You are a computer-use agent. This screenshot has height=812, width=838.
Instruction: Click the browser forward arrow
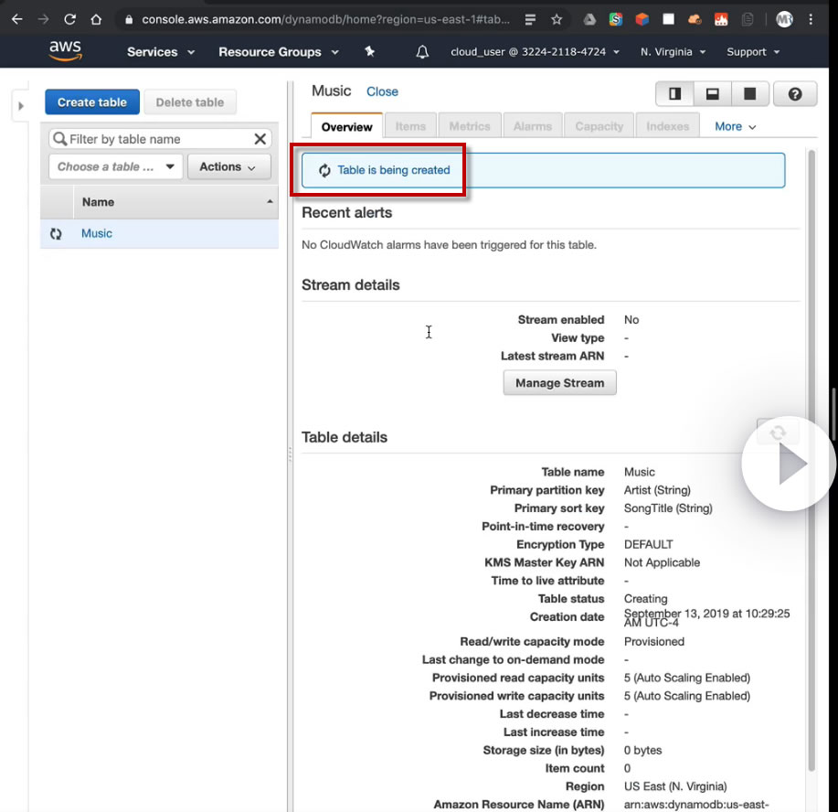click(43, 19)
